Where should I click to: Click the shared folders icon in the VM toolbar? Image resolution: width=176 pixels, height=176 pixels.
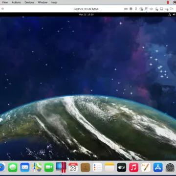click(172, 9)
